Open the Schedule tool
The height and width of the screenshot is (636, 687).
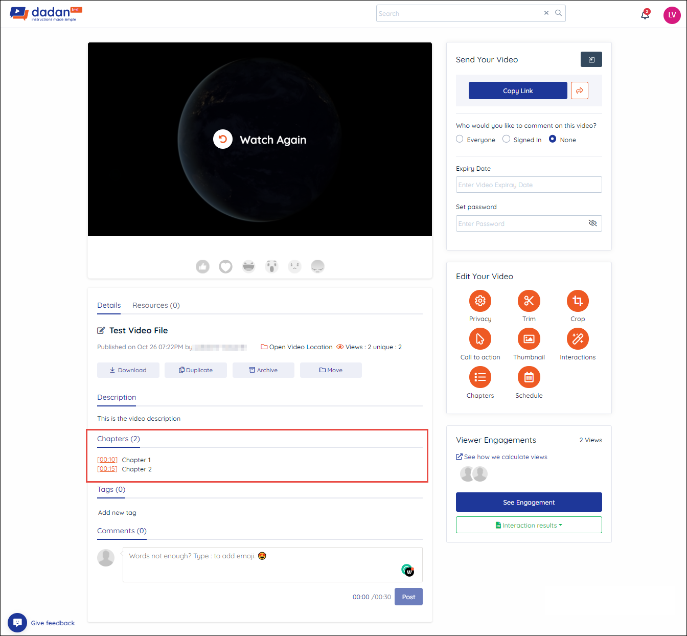click(x=529, y=377)
